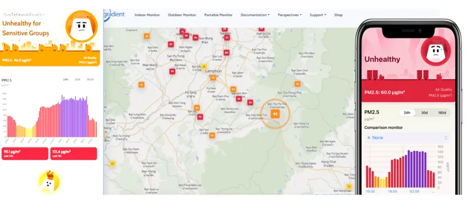Click the 121.4 µg/m³ Last 12h card
The width and height of the screenshot is (468, 211).
pos(74,154)
